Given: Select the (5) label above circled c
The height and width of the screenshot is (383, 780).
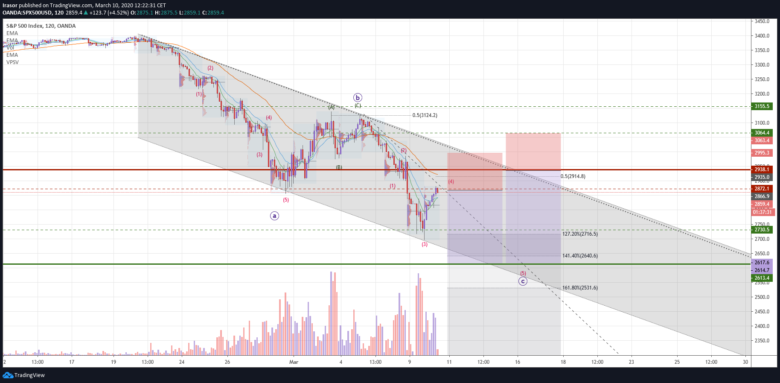Looking at the screenshot, I should [x=523, y=273].
